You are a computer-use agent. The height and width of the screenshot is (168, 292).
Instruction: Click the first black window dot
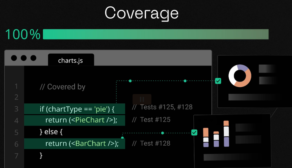click(x=14, y=58)
